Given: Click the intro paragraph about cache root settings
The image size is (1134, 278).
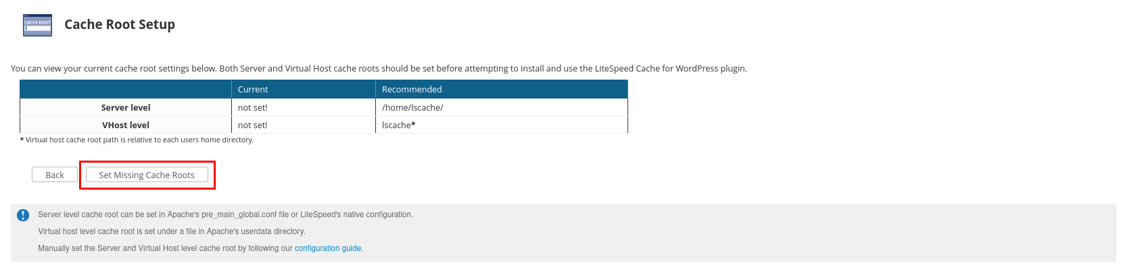Looking at the screenshot, I should coord(379,68).
